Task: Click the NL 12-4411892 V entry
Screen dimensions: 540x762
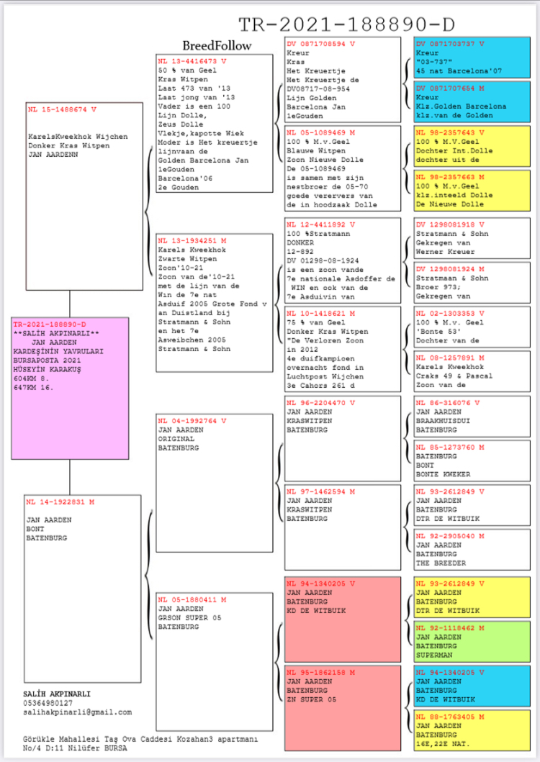Action: click(x=343, y=260)
